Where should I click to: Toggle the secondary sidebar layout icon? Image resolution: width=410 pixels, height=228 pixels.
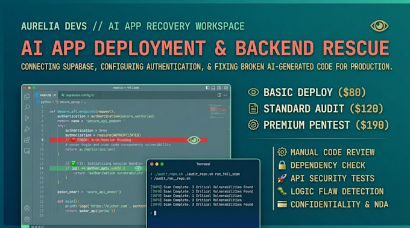[x=219, y=88]
